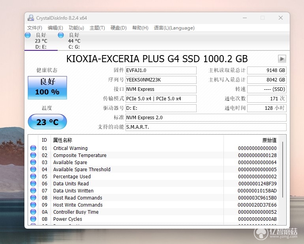The height and width of the screenshot is (244, 304).
Task: Click the disk model title KIOXIA-EXCERIA PLUS G4
Action: pyautogui.click(x=157, y=59)
